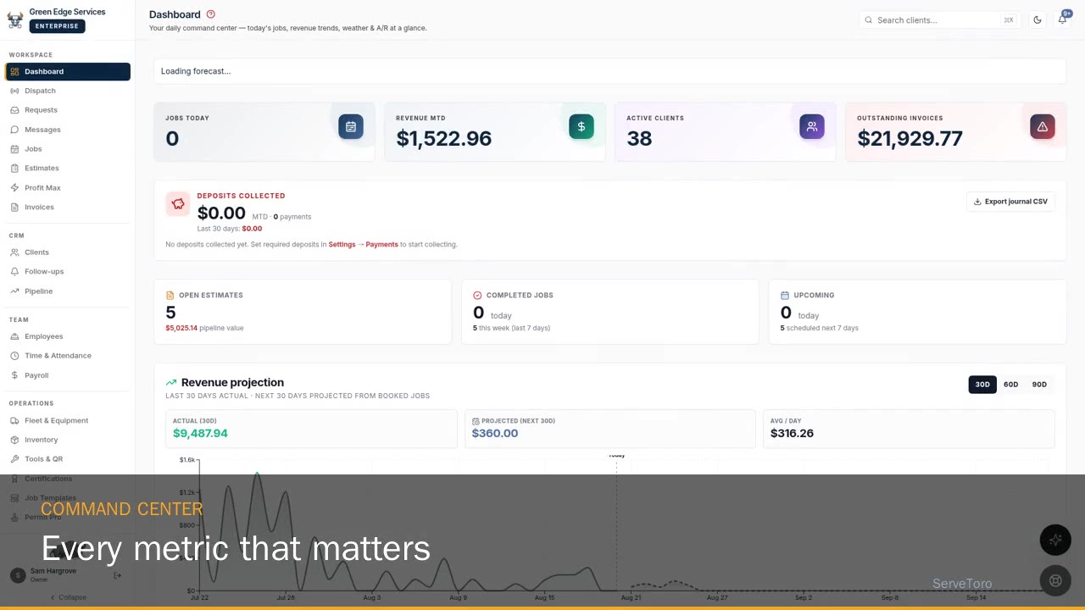Viewport: 1085px width, 610px height.
Task: Click the Avg / Day value $316.26
Action: click(x=792, y=434)
